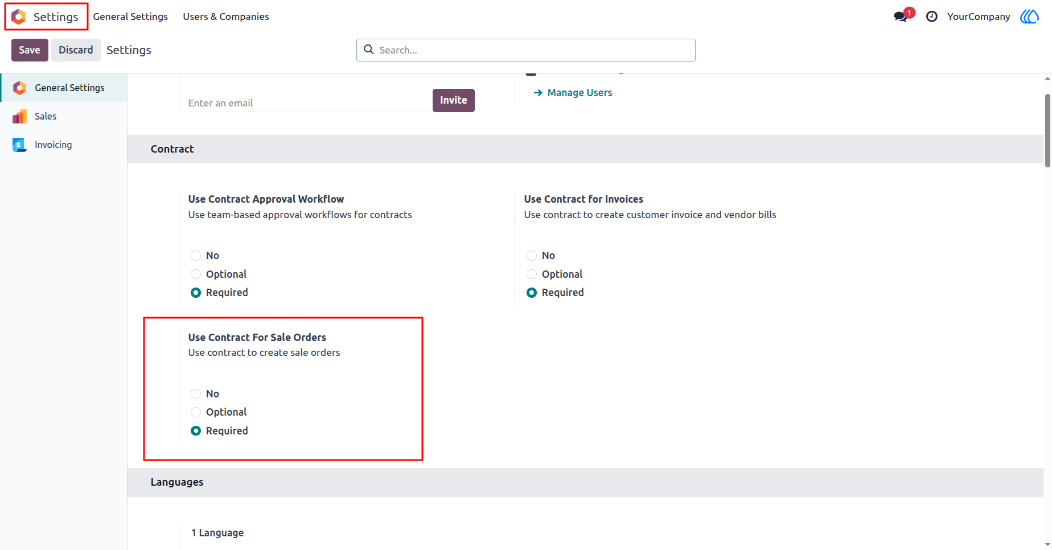Image resolution: width=1052 pixels, height=550 pixels.
Task: Select Optional for Use Contract for Invoices
Action: (x=532, y=274)
